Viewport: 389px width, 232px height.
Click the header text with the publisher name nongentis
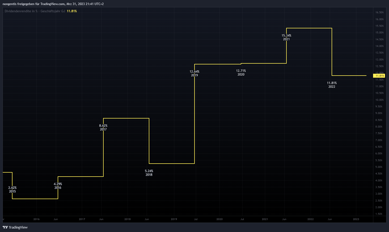53,4
